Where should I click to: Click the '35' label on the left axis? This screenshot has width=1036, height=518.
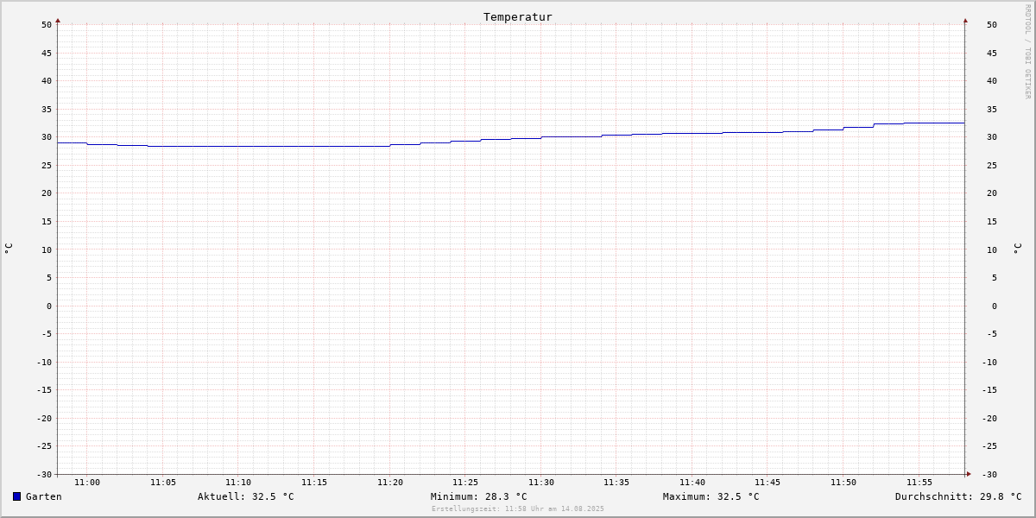tap(47, 110)
